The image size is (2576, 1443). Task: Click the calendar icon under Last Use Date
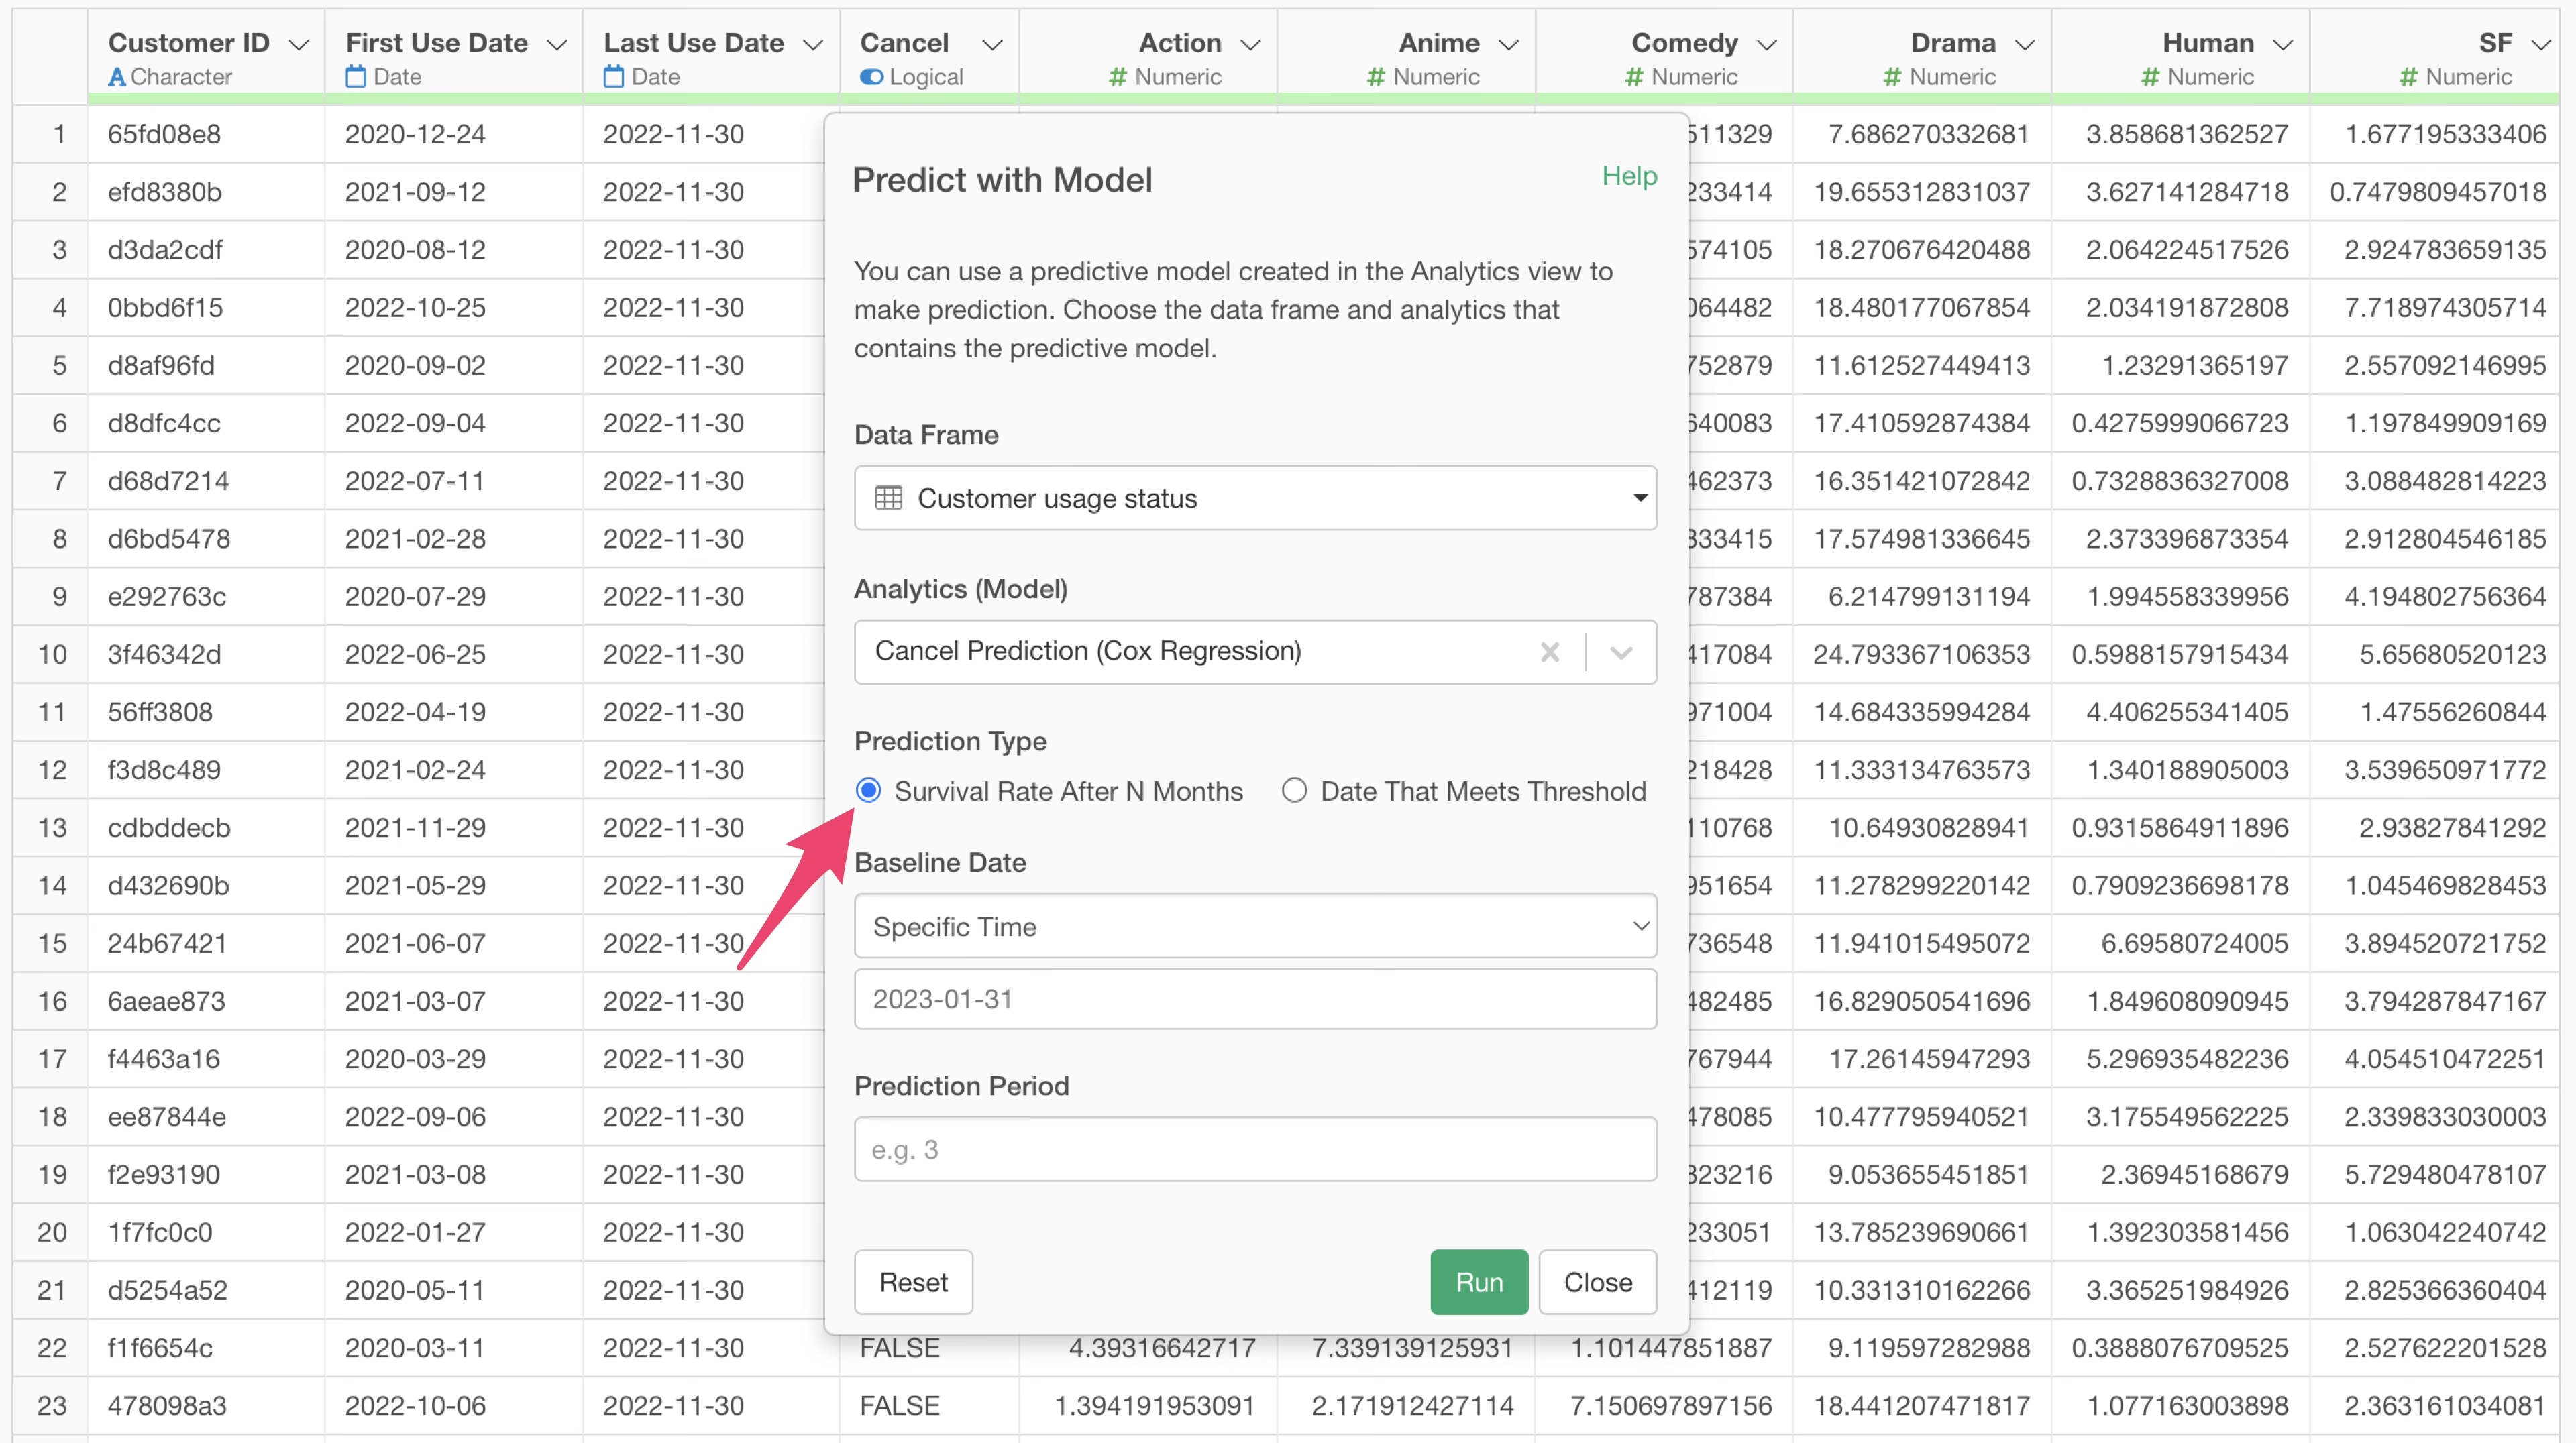point(613,77)
